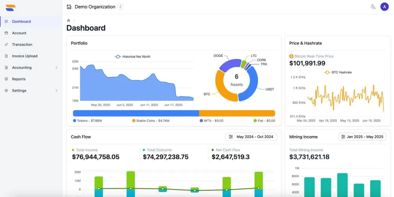Toggle Historical Net Worth legend series

[x=132, y=57]
